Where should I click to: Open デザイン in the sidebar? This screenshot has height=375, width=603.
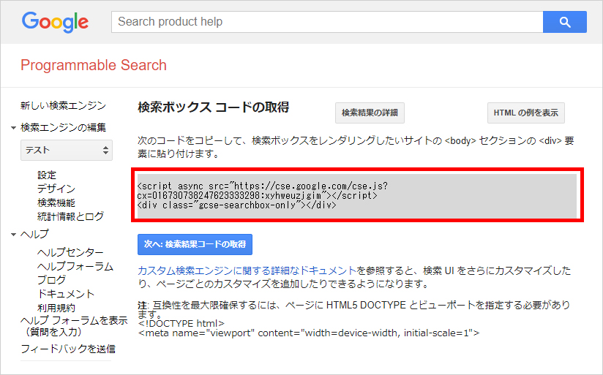pyautogui.click(x=56, y=189)
